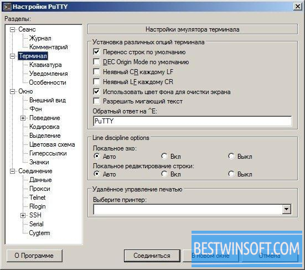The image size is (305, 270).
Task: Open the Цветовая схема section
Action: pyautogui.click(x=52, y=144)
